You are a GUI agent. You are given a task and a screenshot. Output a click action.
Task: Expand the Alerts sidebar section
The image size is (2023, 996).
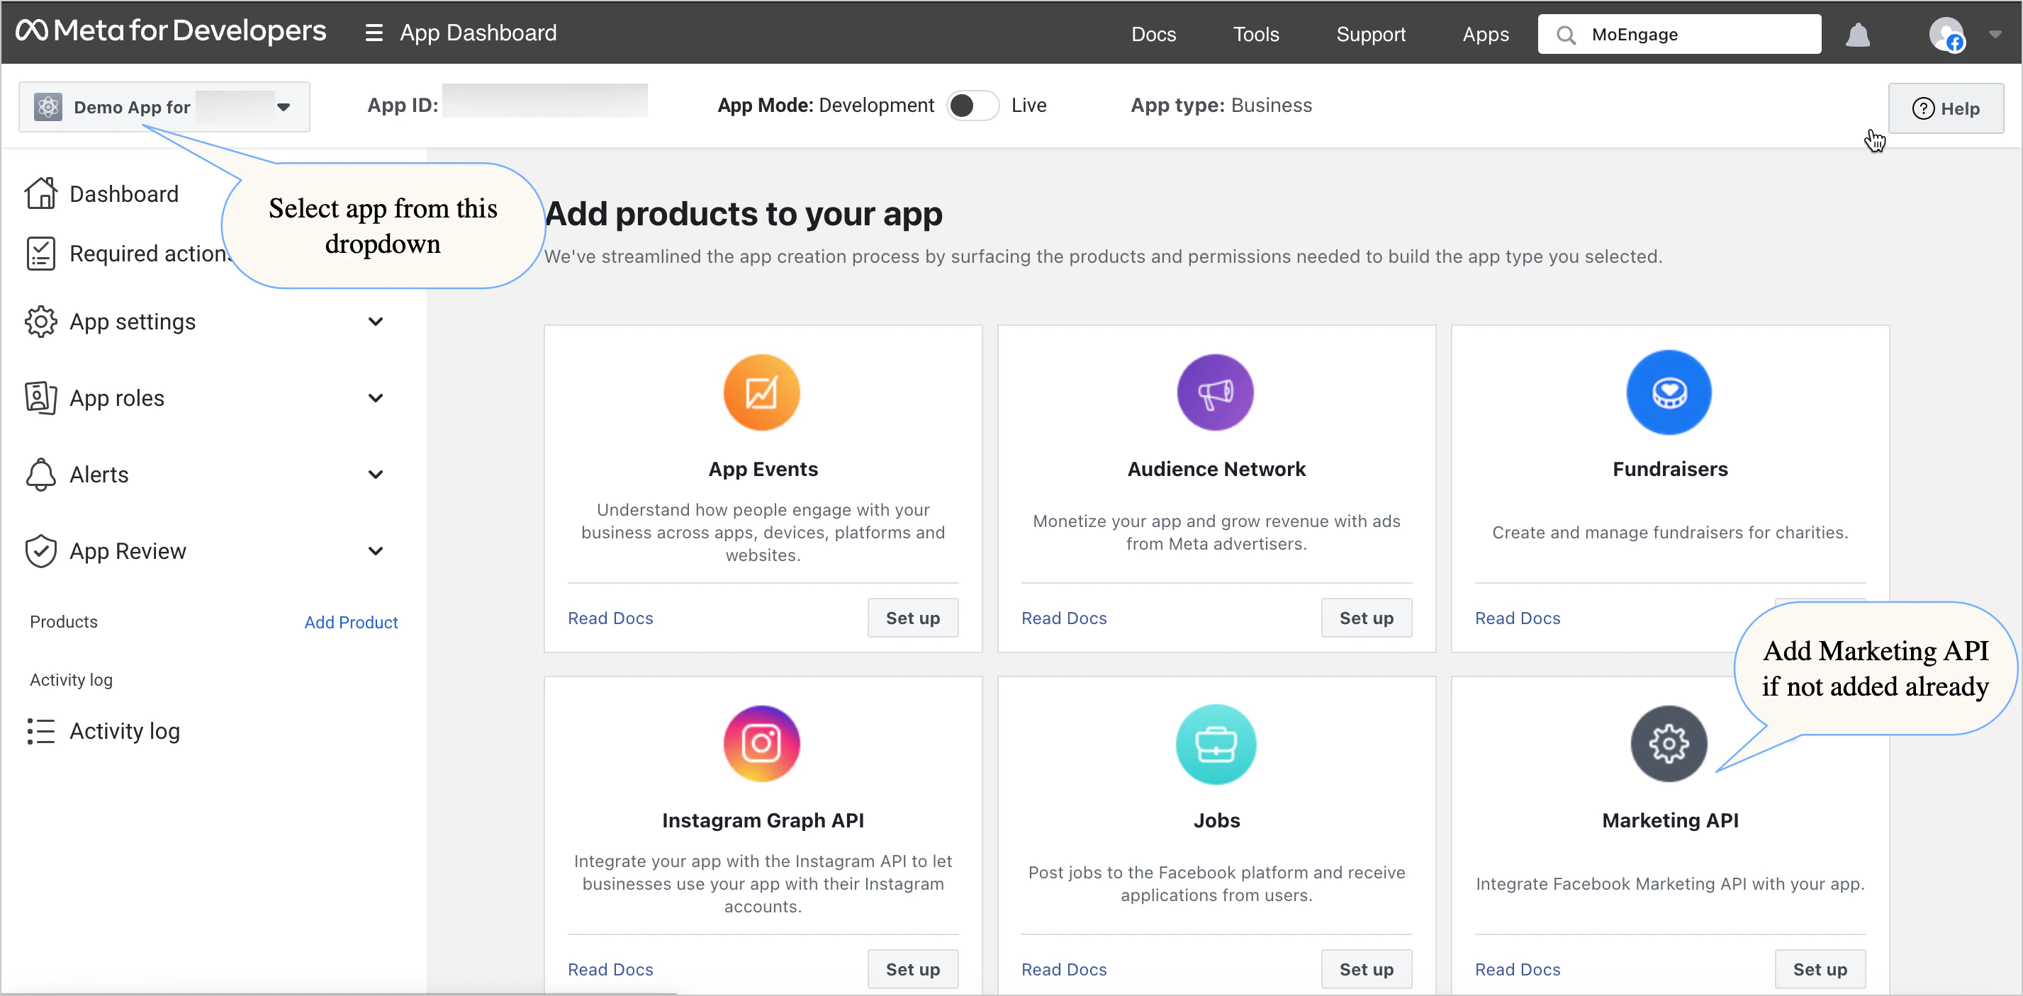(x=376, y=474)
